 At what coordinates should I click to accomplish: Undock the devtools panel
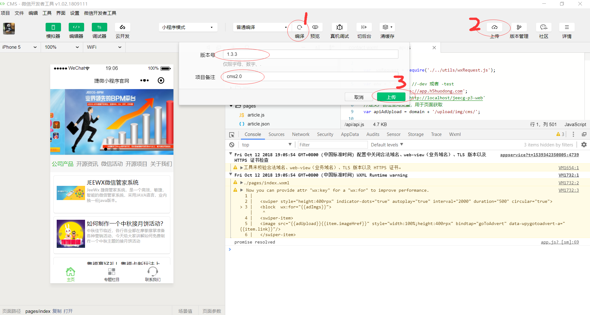(x=584, y=134)
